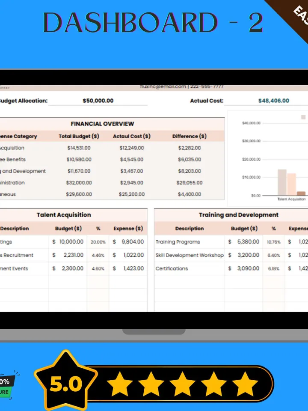Click the Difference ($) column header
This screenshot has height=411, width=308.
[x=190, y=136]
